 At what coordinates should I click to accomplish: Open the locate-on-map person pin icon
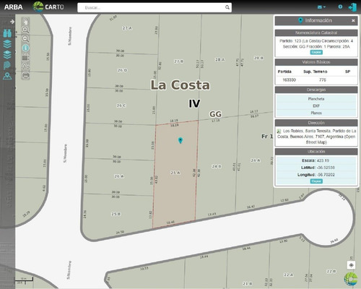point(7,76)
